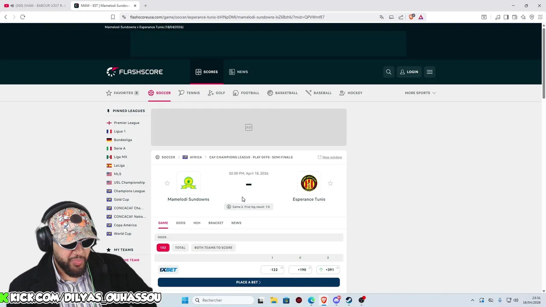This screenshot has width=546, height=307.
Task: Click the translate page icon
Action: (381, 17)
